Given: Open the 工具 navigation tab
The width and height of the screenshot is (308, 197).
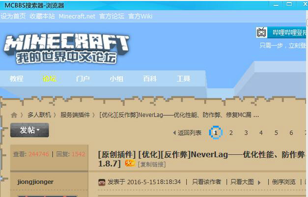Looking at the screenshot, I should 183,79.
